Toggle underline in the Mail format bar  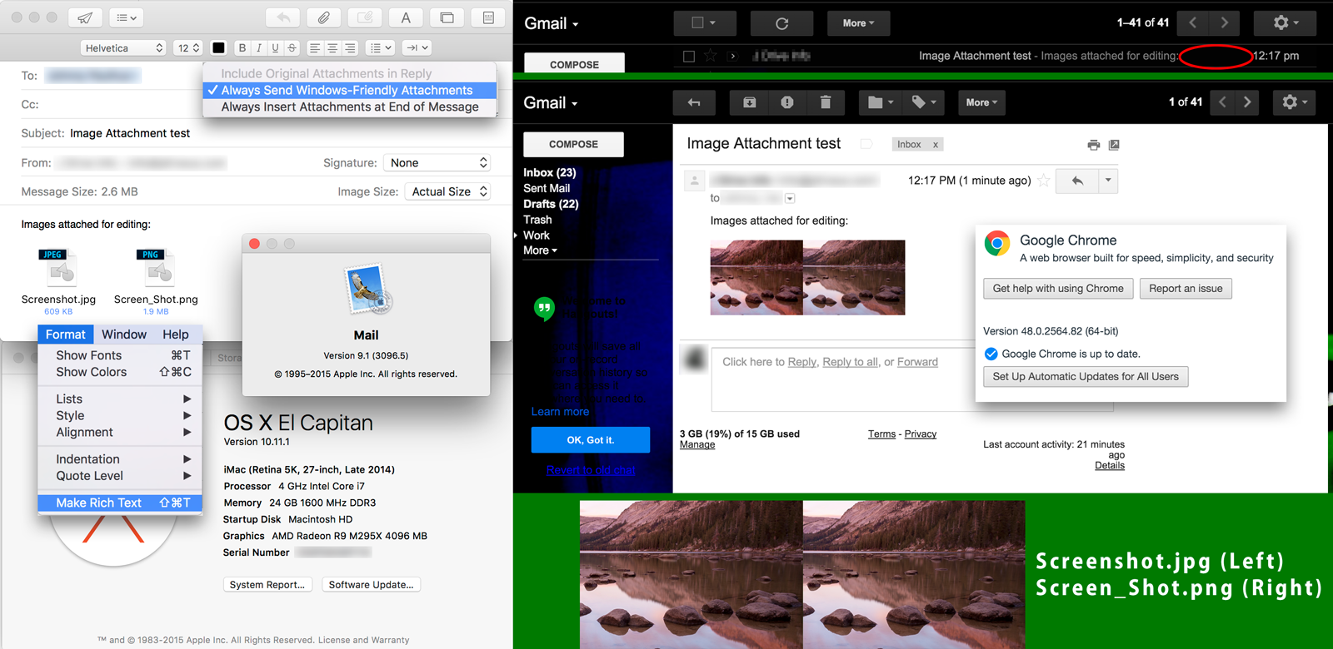pos(275,48)
